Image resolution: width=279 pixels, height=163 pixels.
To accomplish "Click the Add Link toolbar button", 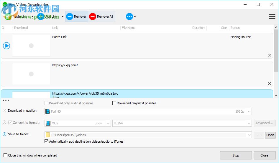I will (48, 17).
